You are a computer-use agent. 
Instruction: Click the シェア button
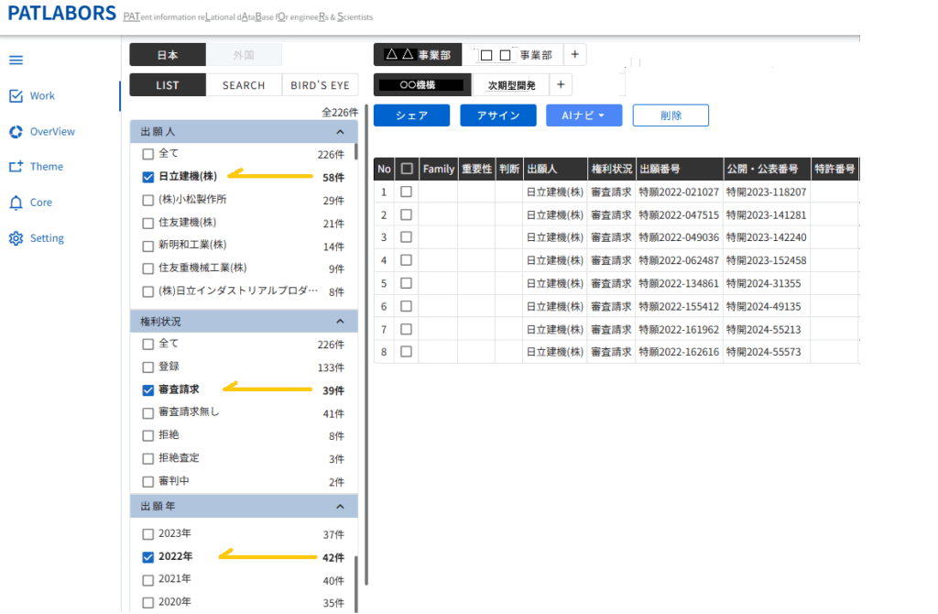coord(411,115)
